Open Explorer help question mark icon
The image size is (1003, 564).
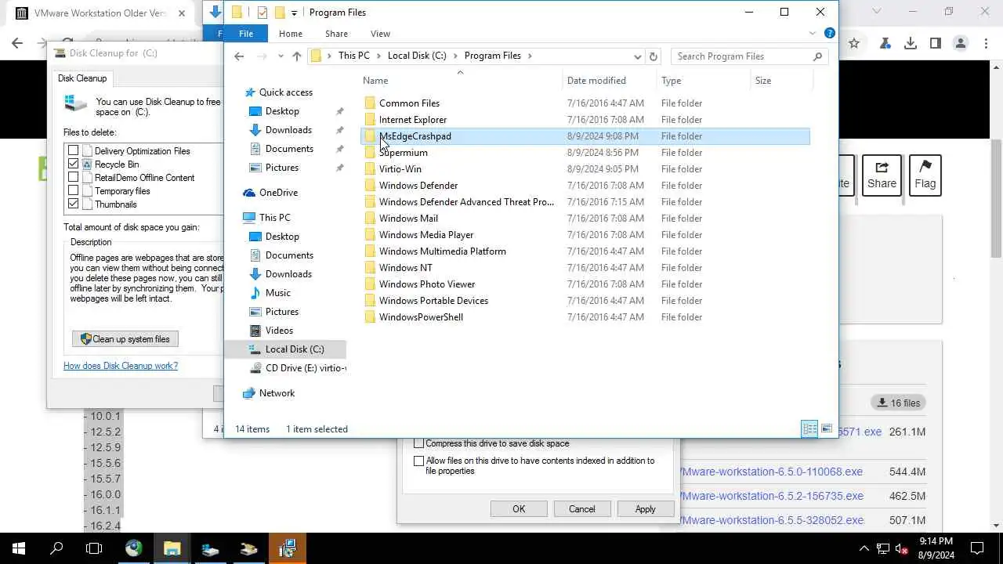(829, 34)
